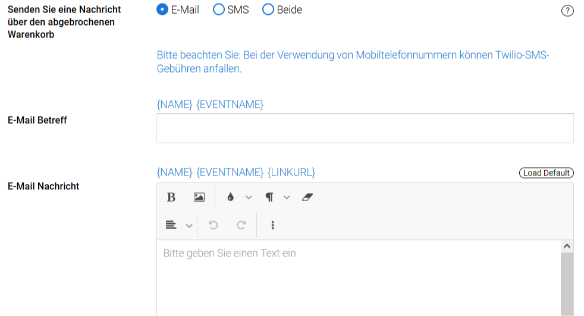584x316 pixels.
Task: Expand the text color dropdown arrow
Action: coord(249,197)
